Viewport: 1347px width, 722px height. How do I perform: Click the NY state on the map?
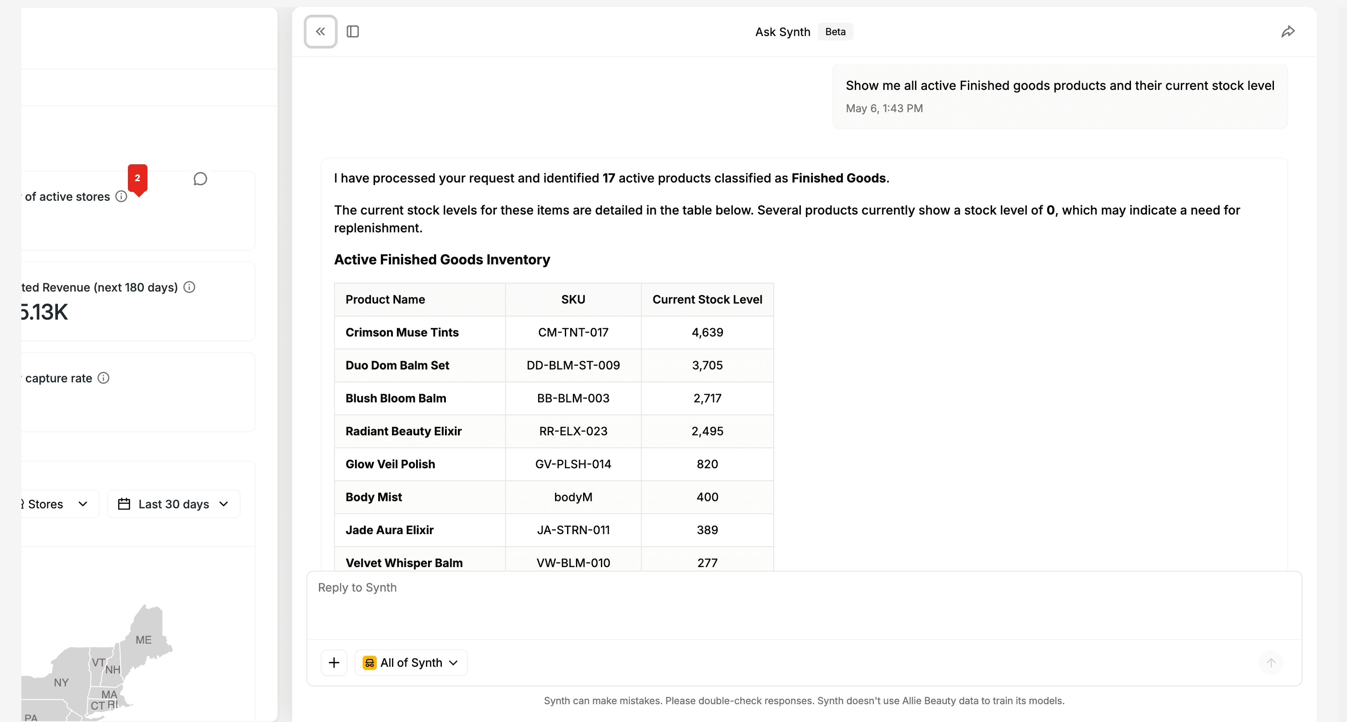(x=61, y=683)
